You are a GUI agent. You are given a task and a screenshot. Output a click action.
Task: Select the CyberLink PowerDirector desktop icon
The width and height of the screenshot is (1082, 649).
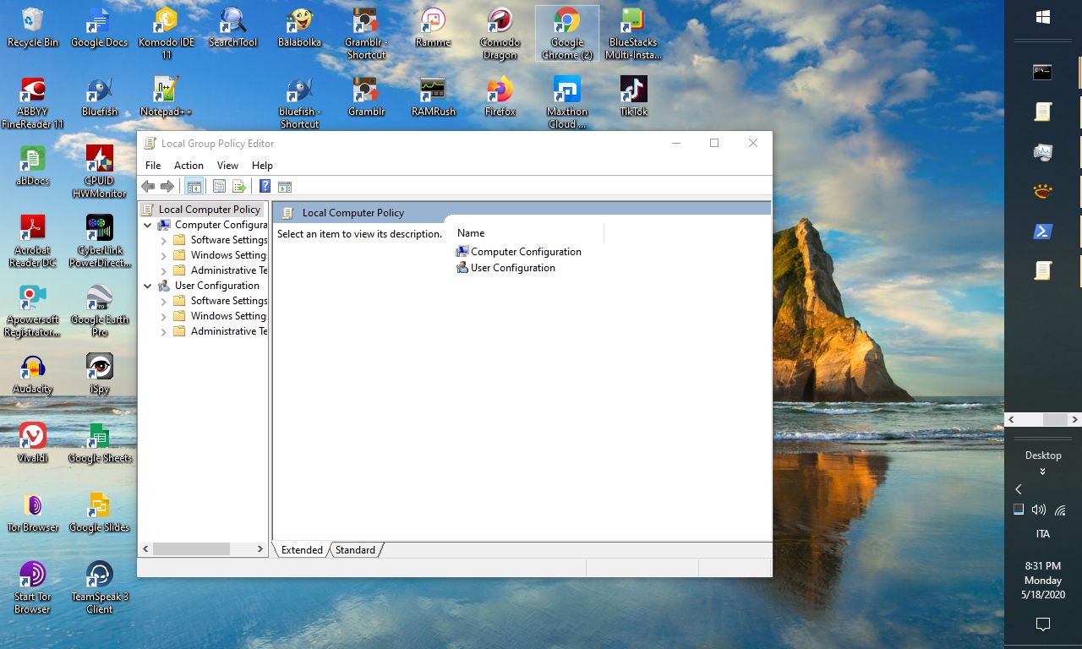99,242
